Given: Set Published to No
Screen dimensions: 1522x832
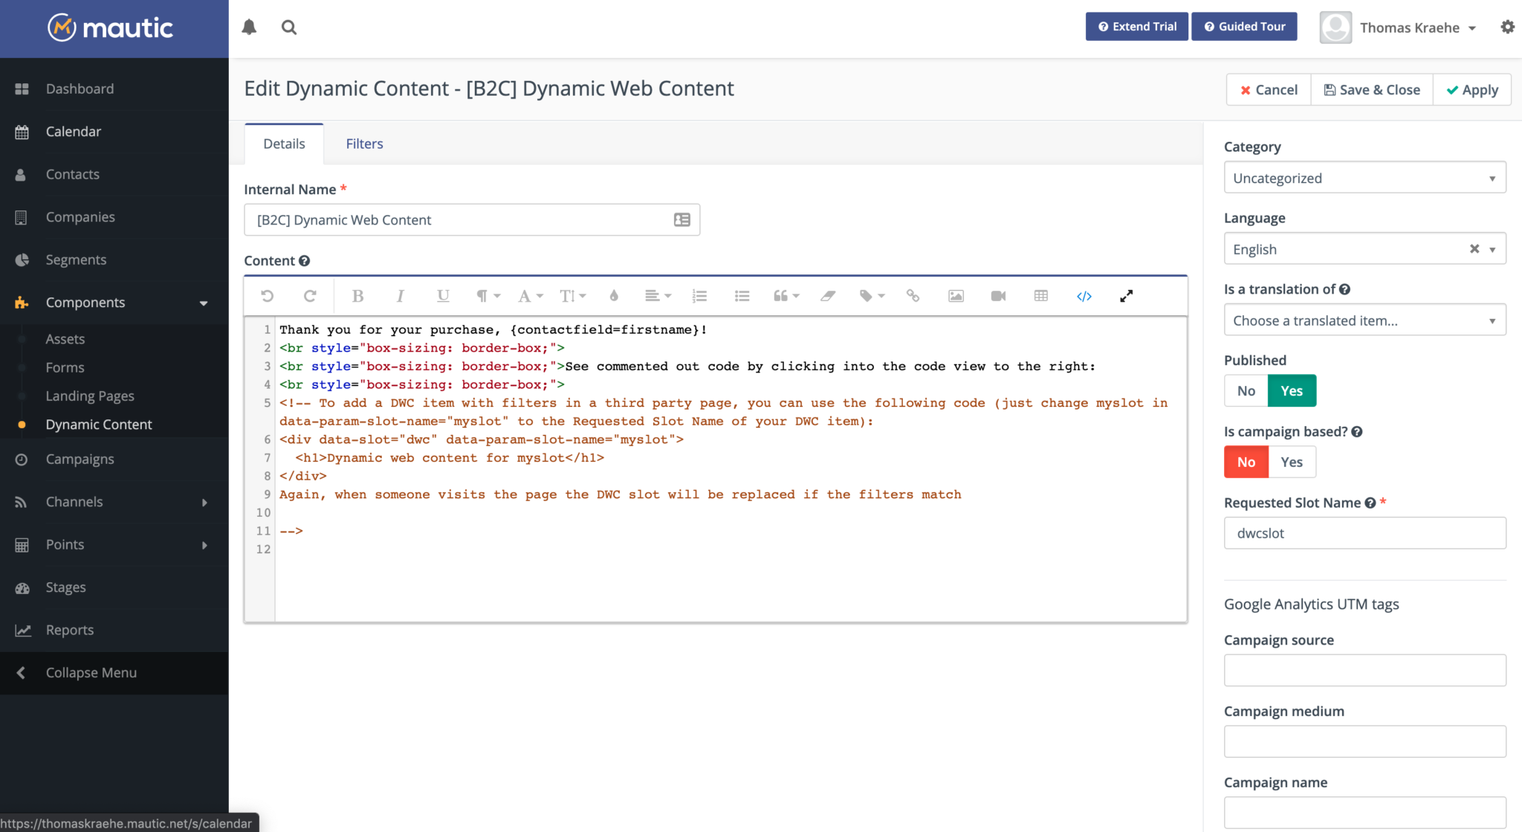Looking at the screenshot, I should click(1246, 390).
